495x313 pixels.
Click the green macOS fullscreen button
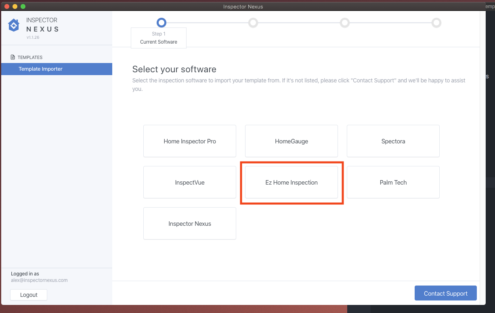(x=23, y=6)
